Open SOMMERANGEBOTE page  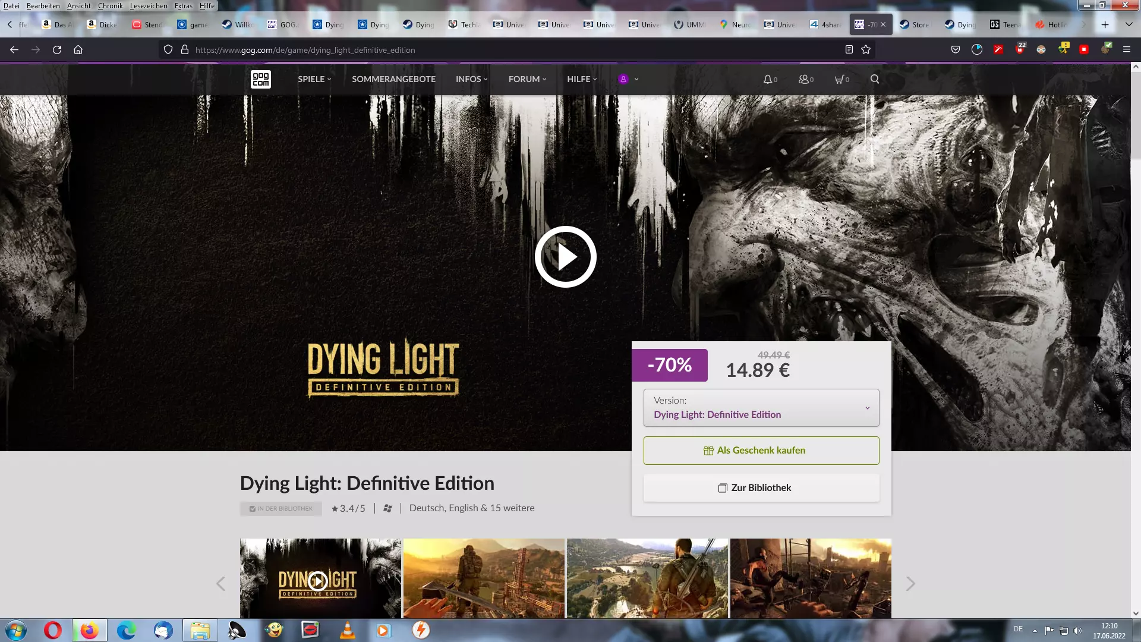pos(393,79)
